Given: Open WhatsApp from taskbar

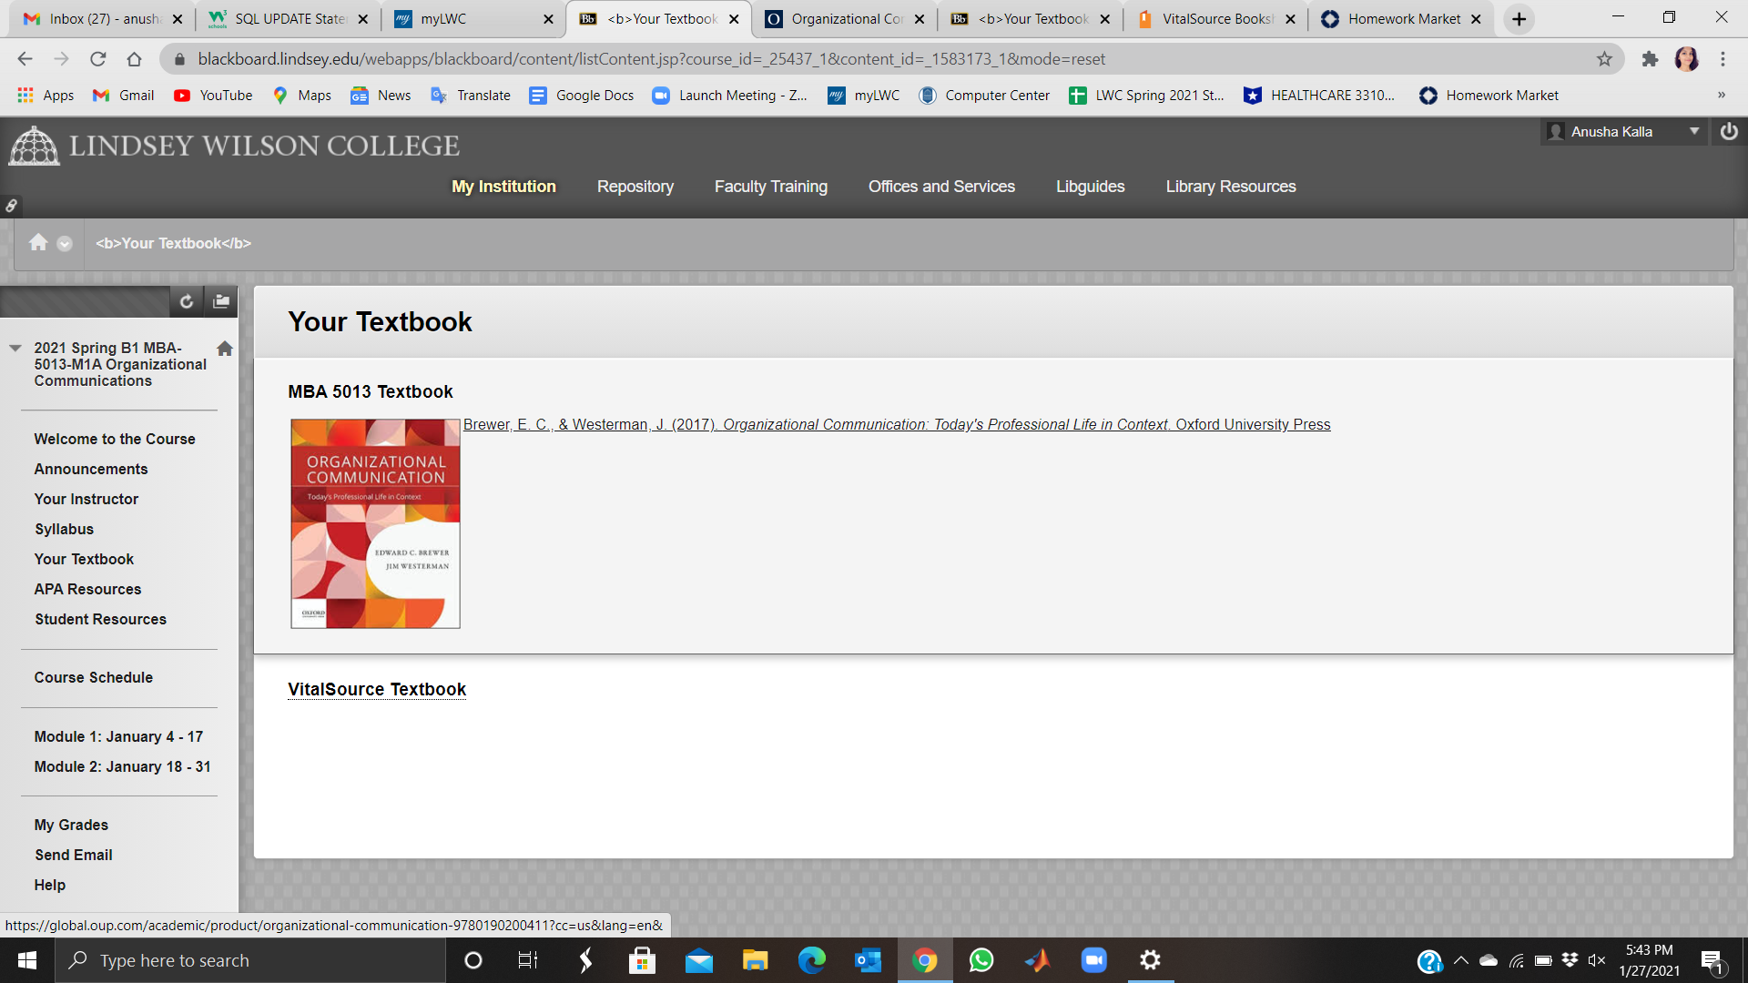Looking at the screenshot, I should [981, 960].
